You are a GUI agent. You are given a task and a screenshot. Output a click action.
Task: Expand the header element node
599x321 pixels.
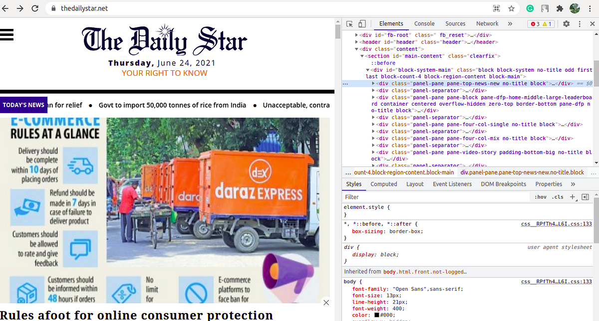pos(357,42)
